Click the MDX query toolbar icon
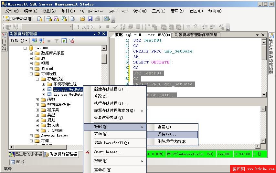Screen dimensions: 276x173 [x=49, y=19]
